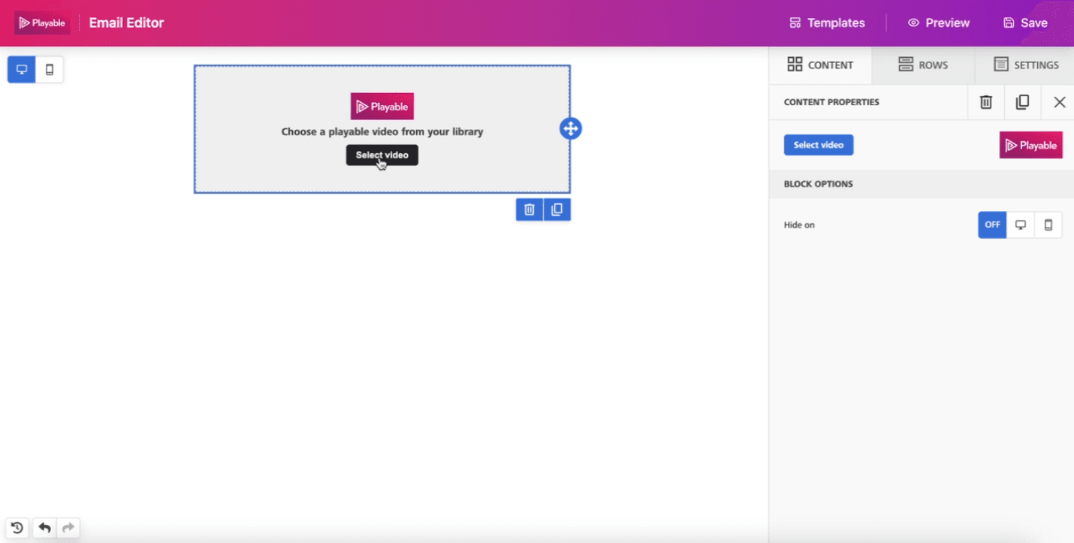Undo the last action
This screenshot has height=543, width=1074.
(x=44, y=528)
